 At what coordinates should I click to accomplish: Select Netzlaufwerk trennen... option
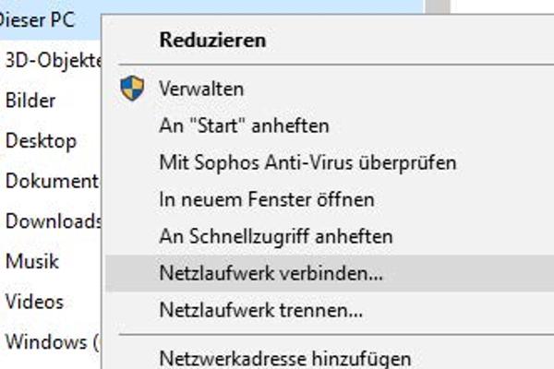tap(260, 310)
